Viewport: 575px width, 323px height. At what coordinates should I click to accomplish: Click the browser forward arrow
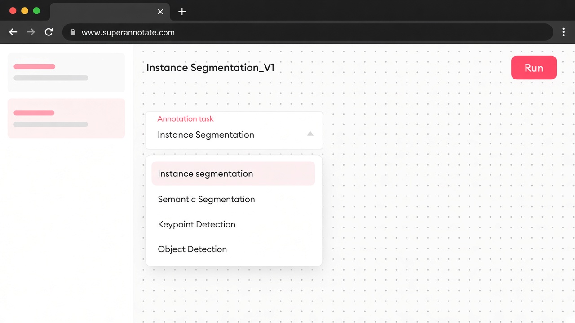(x=31, y=32)
